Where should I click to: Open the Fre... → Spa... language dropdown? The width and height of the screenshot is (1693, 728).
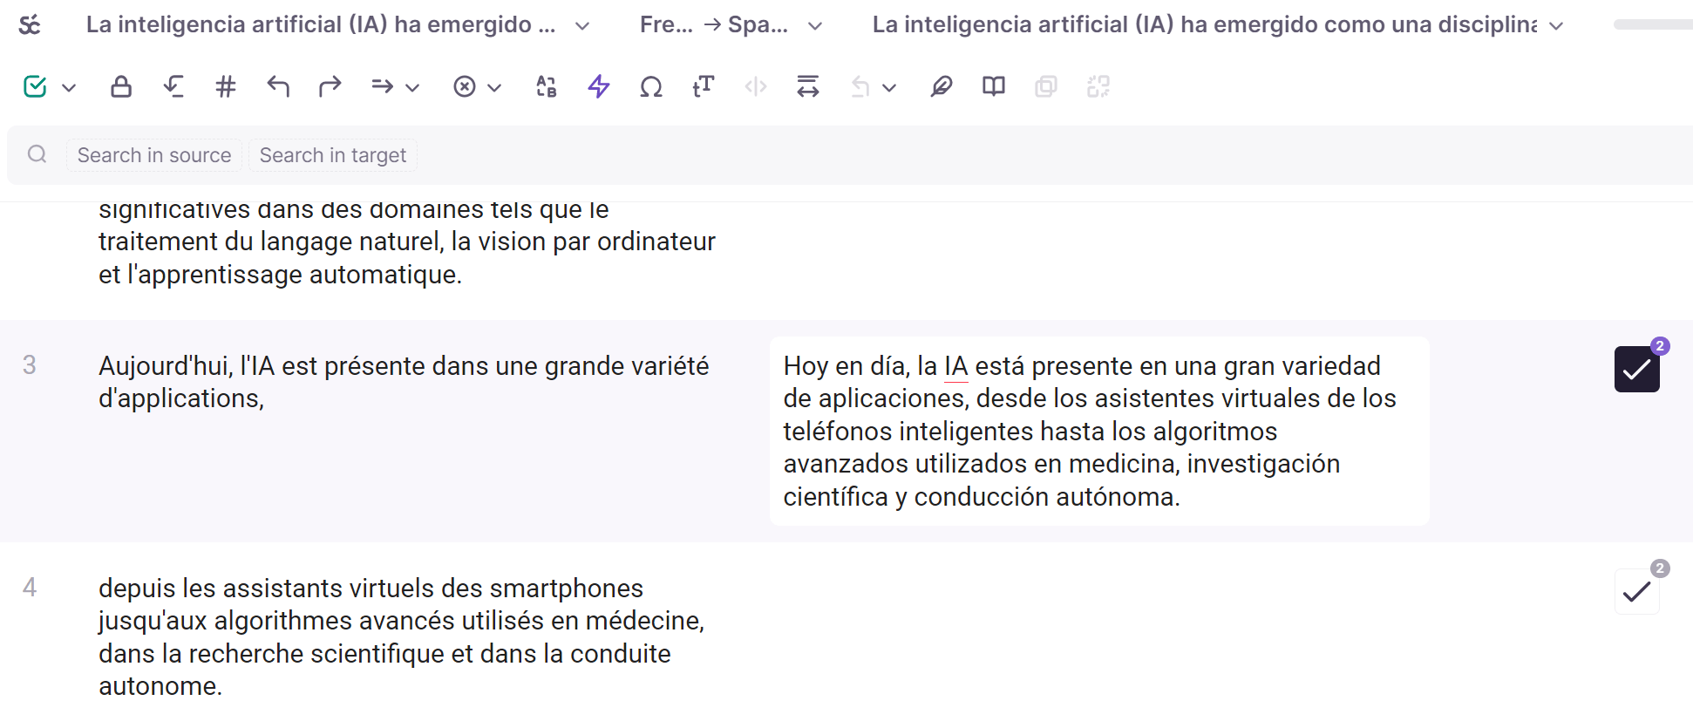731,24
